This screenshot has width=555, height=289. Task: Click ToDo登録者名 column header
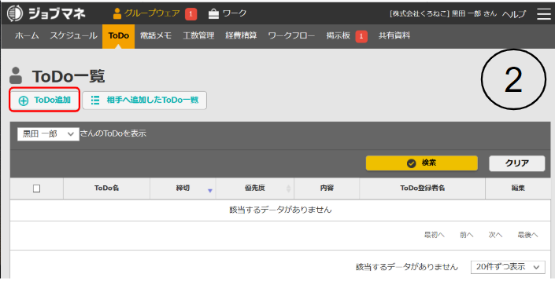coord(422,188)
